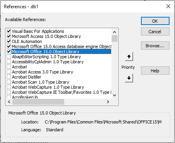Check AccessibilityCplAdmin 1.0 Type Library
The height and width of the screenshot is (143, 175).
pyautogui.click(x=9, y=62)
